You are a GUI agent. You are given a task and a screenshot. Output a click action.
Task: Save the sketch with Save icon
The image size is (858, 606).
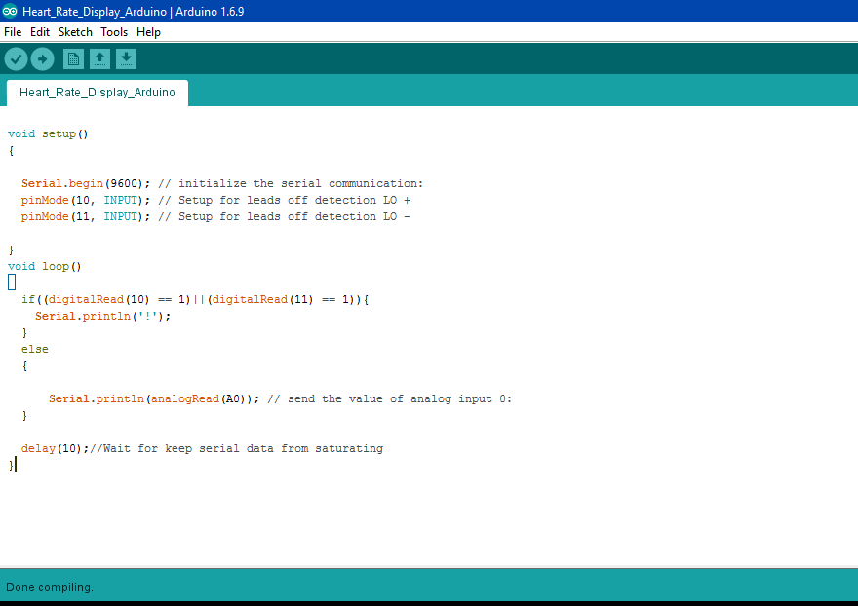126,59
